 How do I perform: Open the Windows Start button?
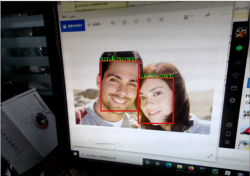pyautogui.click(x=74, y=153)
